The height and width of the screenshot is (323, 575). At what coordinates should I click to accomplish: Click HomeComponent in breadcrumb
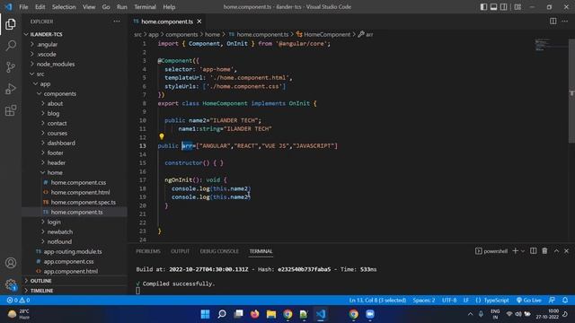[327, 34]
